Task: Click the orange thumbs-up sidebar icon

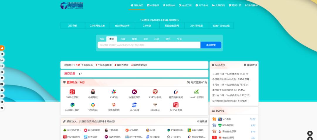Action: tap(2, 48)
